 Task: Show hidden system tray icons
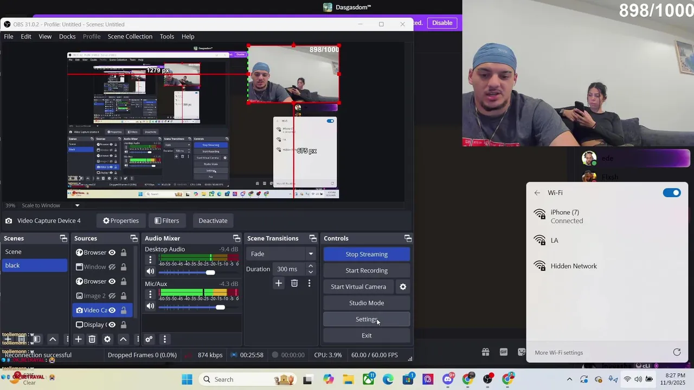click(569, 379)
